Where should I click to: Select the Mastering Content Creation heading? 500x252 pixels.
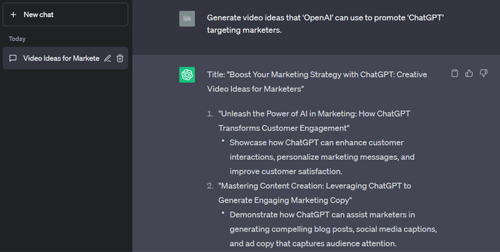[314, 193]
